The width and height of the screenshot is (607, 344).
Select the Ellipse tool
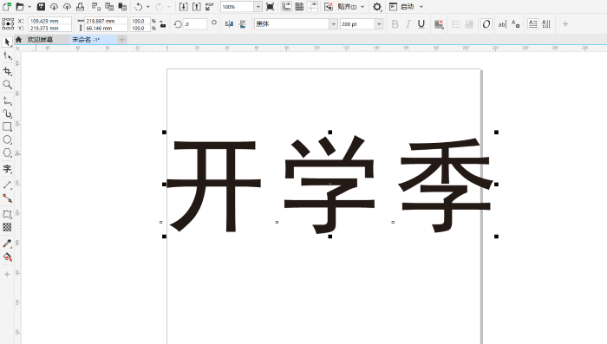click(x=7, y=140)
